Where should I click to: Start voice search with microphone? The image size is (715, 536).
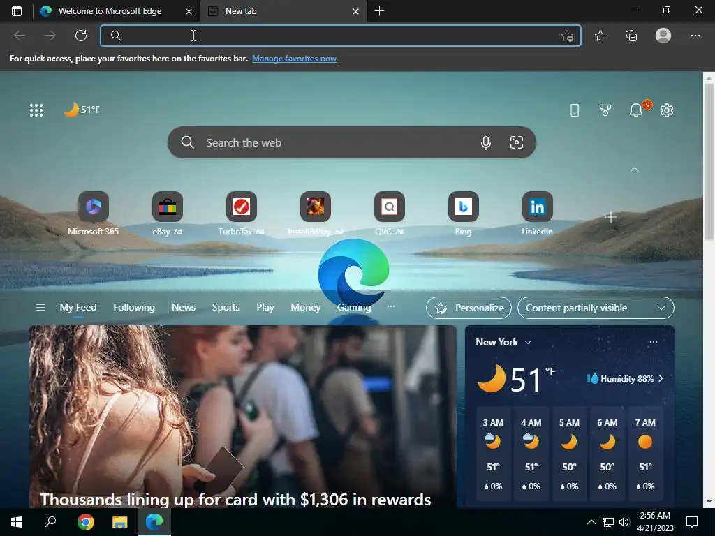486,142
